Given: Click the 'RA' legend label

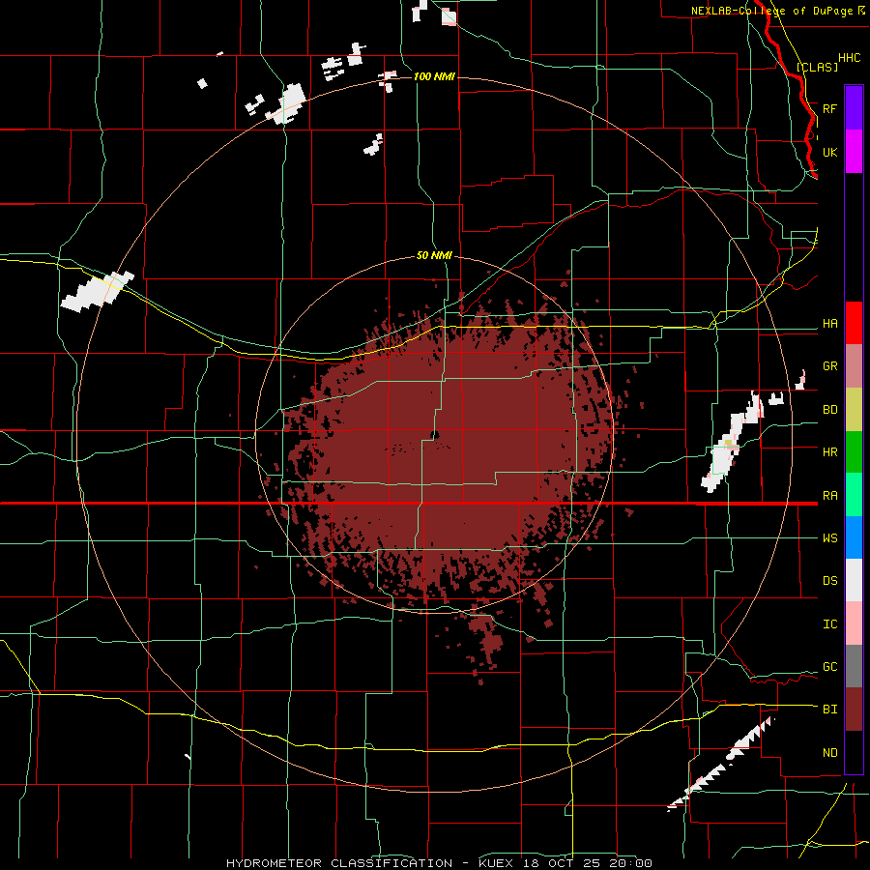Looking at the screenshot, I should pos(830,495).
